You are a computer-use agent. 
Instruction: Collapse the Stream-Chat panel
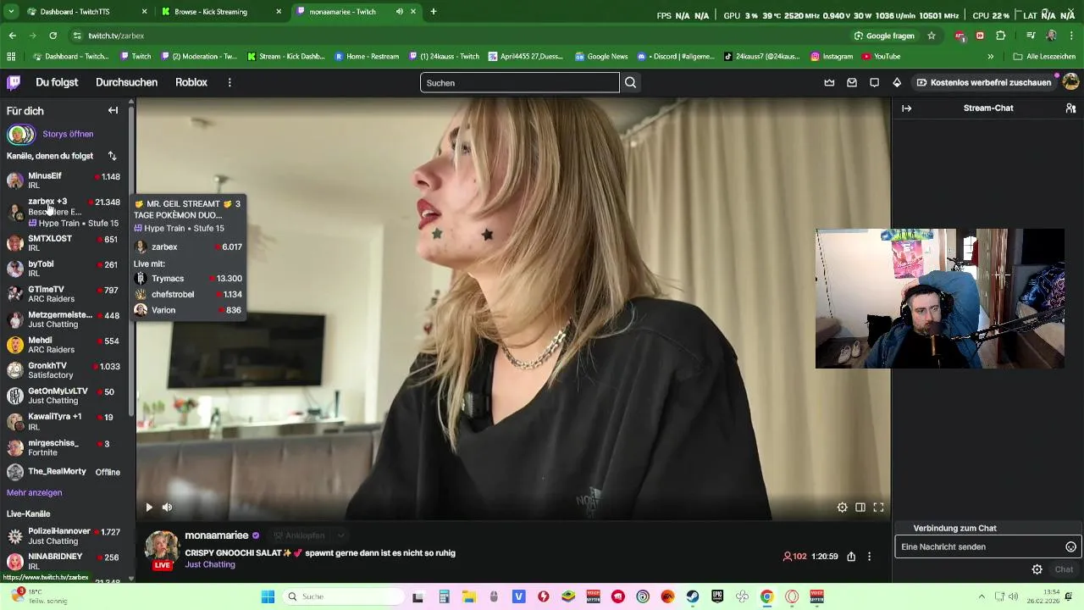(x=906, y=108)
